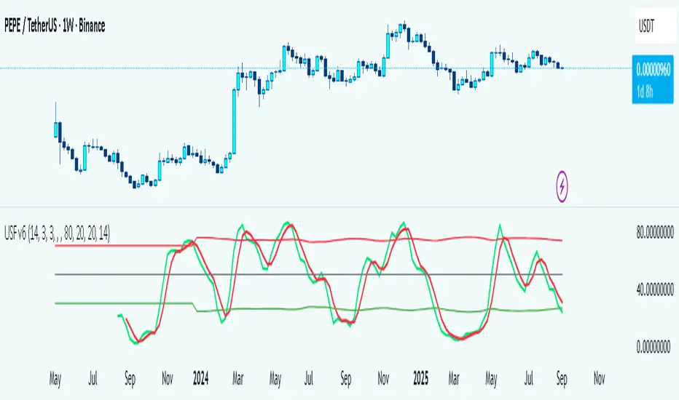Click the purple lightning bolt icon
Image resolution: width=679 pixels, height=400 pixels.
tap(562, 186)
